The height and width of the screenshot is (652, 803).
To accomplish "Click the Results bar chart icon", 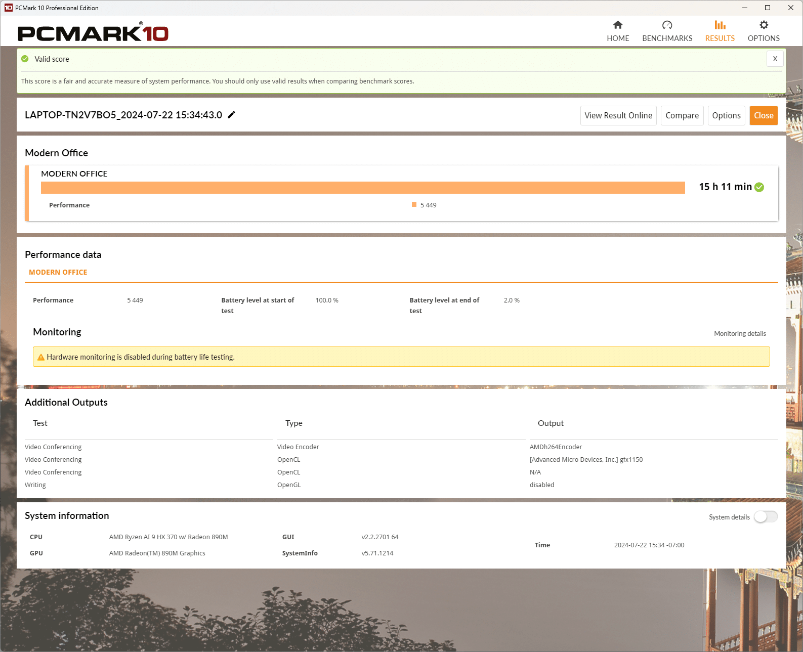I will (720, 25).
